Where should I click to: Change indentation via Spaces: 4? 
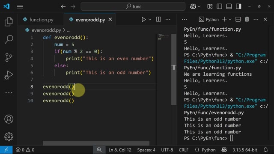click(146, 150)
